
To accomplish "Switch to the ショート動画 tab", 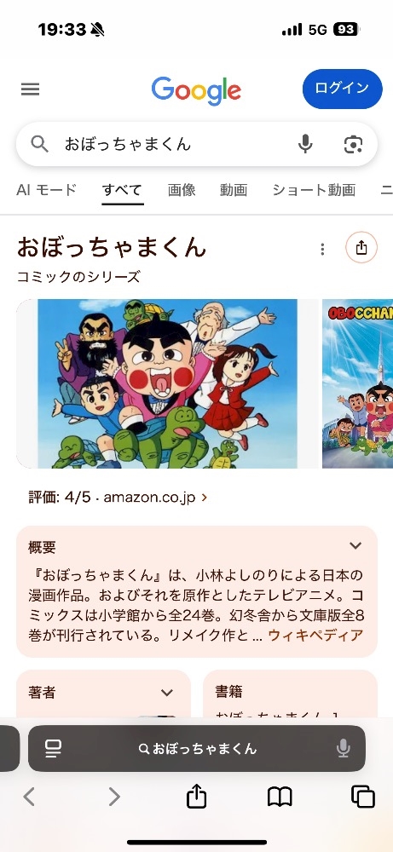I will (x=314, y=190).
